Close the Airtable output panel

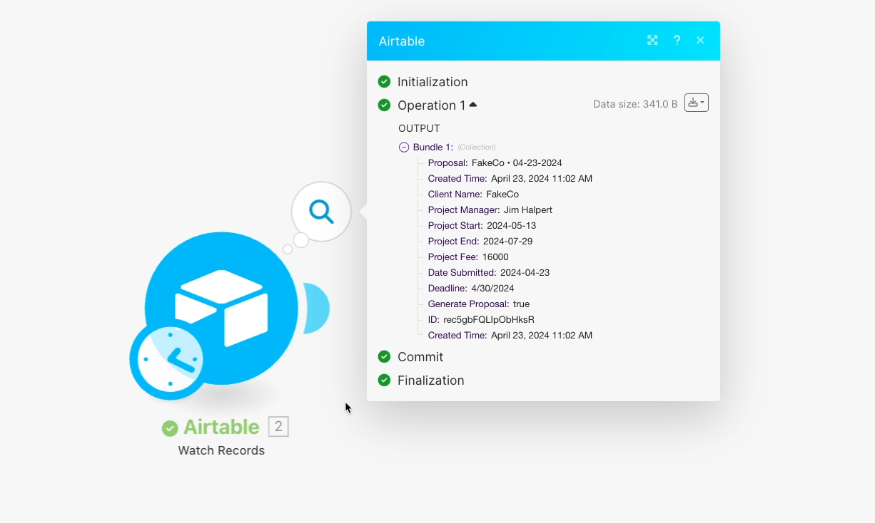(x=701, y=41)
